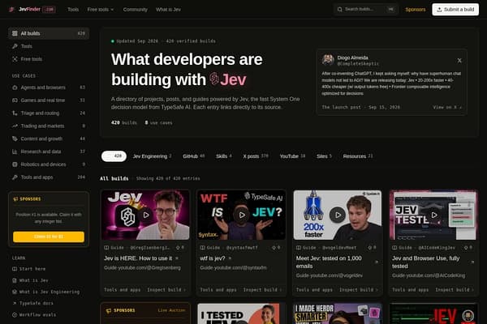Click the yellow Claim sponsor button
Screen dimensions: 487x324
(x=49, y=237)
